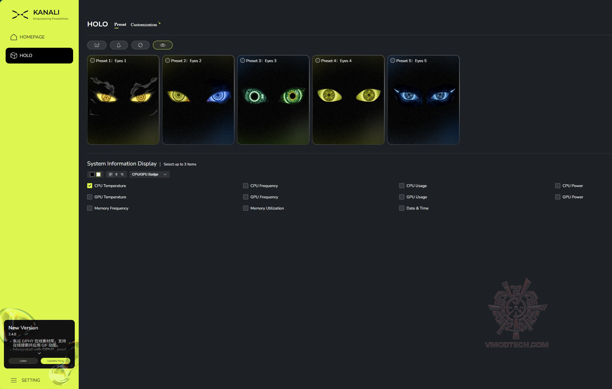Viewport: 612px width, 389px height.
Task: Enable the CPU Power checkbox
Action: tap(558, 186)
